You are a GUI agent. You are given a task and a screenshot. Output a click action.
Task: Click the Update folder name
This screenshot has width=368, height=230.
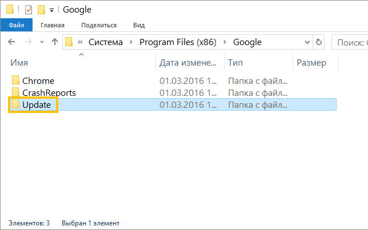click(x=37, y=105)
